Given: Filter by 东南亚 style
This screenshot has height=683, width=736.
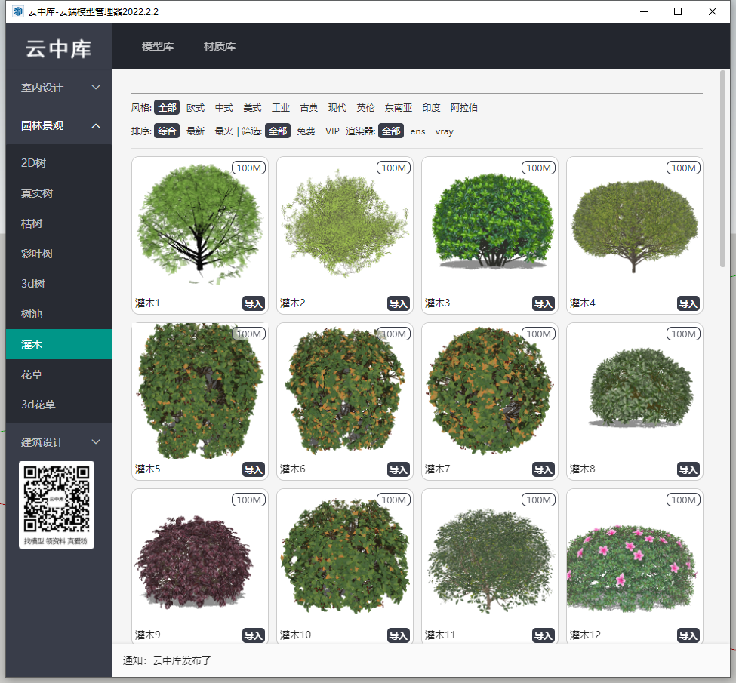Looking at the screenshot, I should click(x=399, y=107).
